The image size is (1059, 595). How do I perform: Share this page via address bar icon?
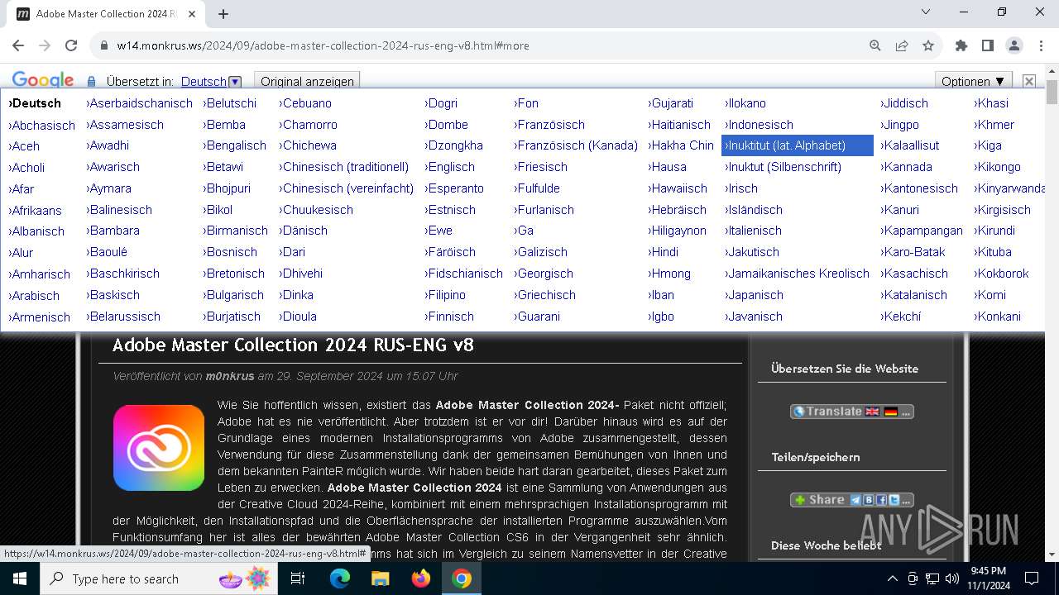(x=902, y=45)
